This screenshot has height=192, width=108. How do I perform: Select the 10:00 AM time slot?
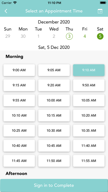click(x=54, y=100)
